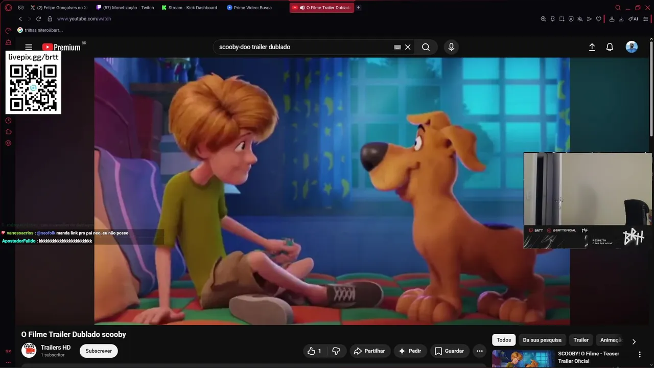The height and width of the screenshot is (368, 654).
Task: Open the Trailers HD channel name
Action: [56, 348]
